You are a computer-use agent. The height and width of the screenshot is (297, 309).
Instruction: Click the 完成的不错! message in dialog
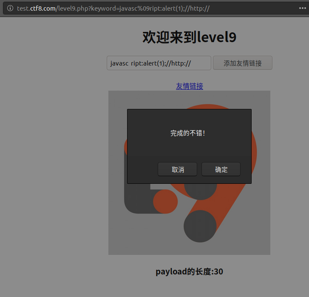tap(187, 133)
